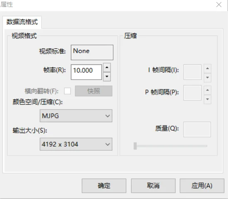The width and height of the screenshot is (228, 199).
Task: Click the 质量 value box
Action: point(197,130)
